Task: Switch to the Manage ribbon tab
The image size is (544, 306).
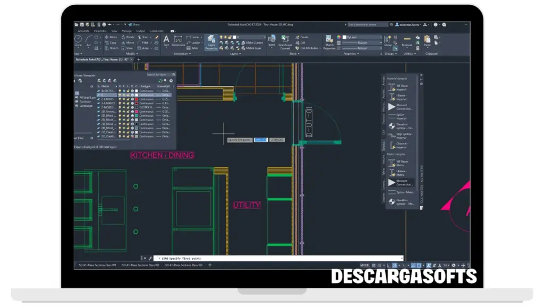Action: [x=126, y=31]
